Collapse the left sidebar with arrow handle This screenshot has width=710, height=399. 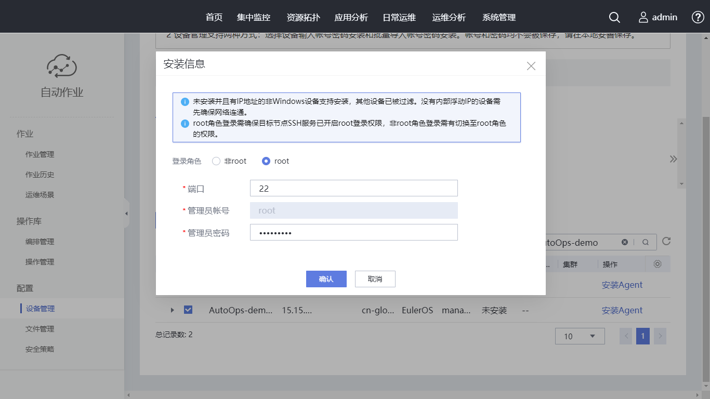126,214
